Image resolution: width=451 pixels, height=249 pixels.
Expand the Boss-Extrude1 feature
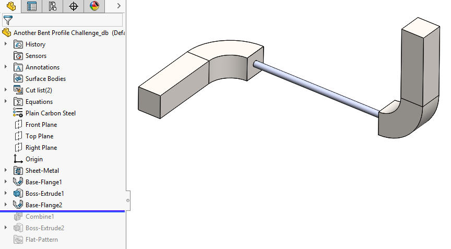tap(5, 194)
